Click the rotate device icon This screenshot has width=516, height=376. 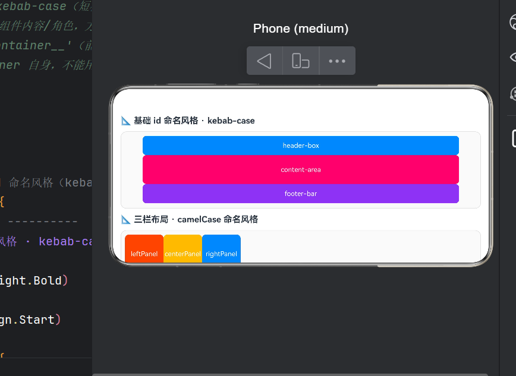(x=300, y=61)
